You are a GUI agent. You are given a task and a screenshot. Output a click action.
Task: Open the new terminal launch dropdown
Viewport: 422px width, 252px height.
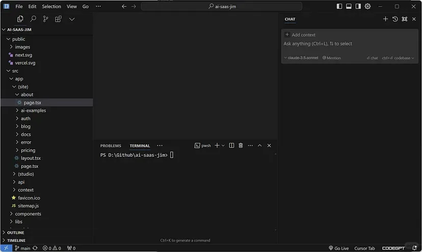223,145
